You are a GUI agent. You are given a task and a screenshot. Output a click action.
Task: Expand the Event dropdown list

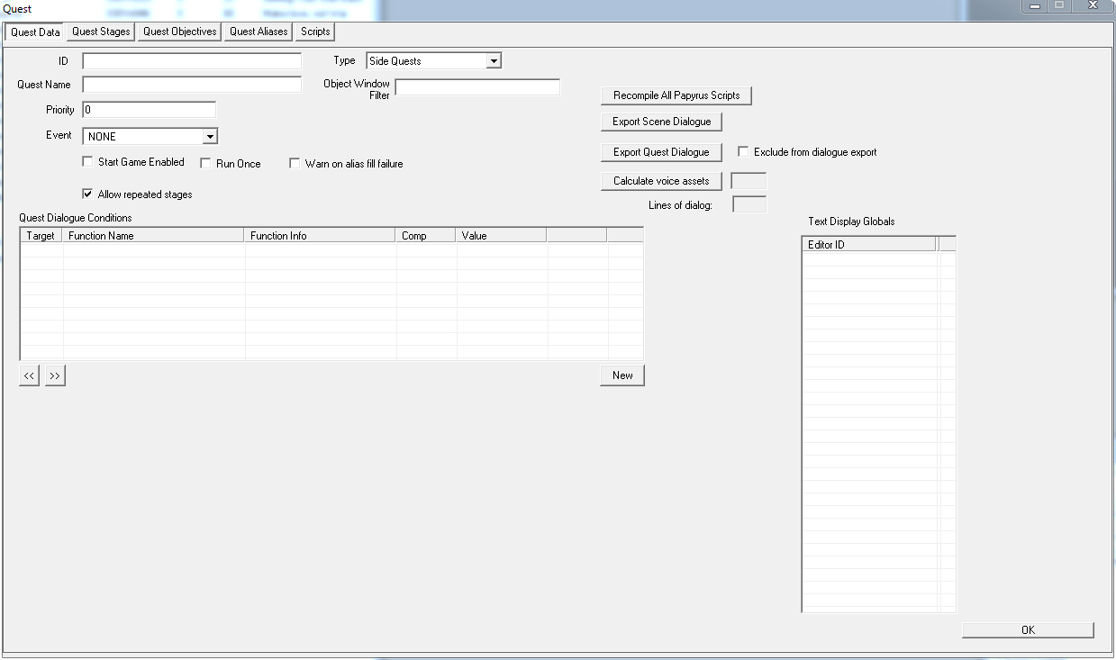point(209,137)
